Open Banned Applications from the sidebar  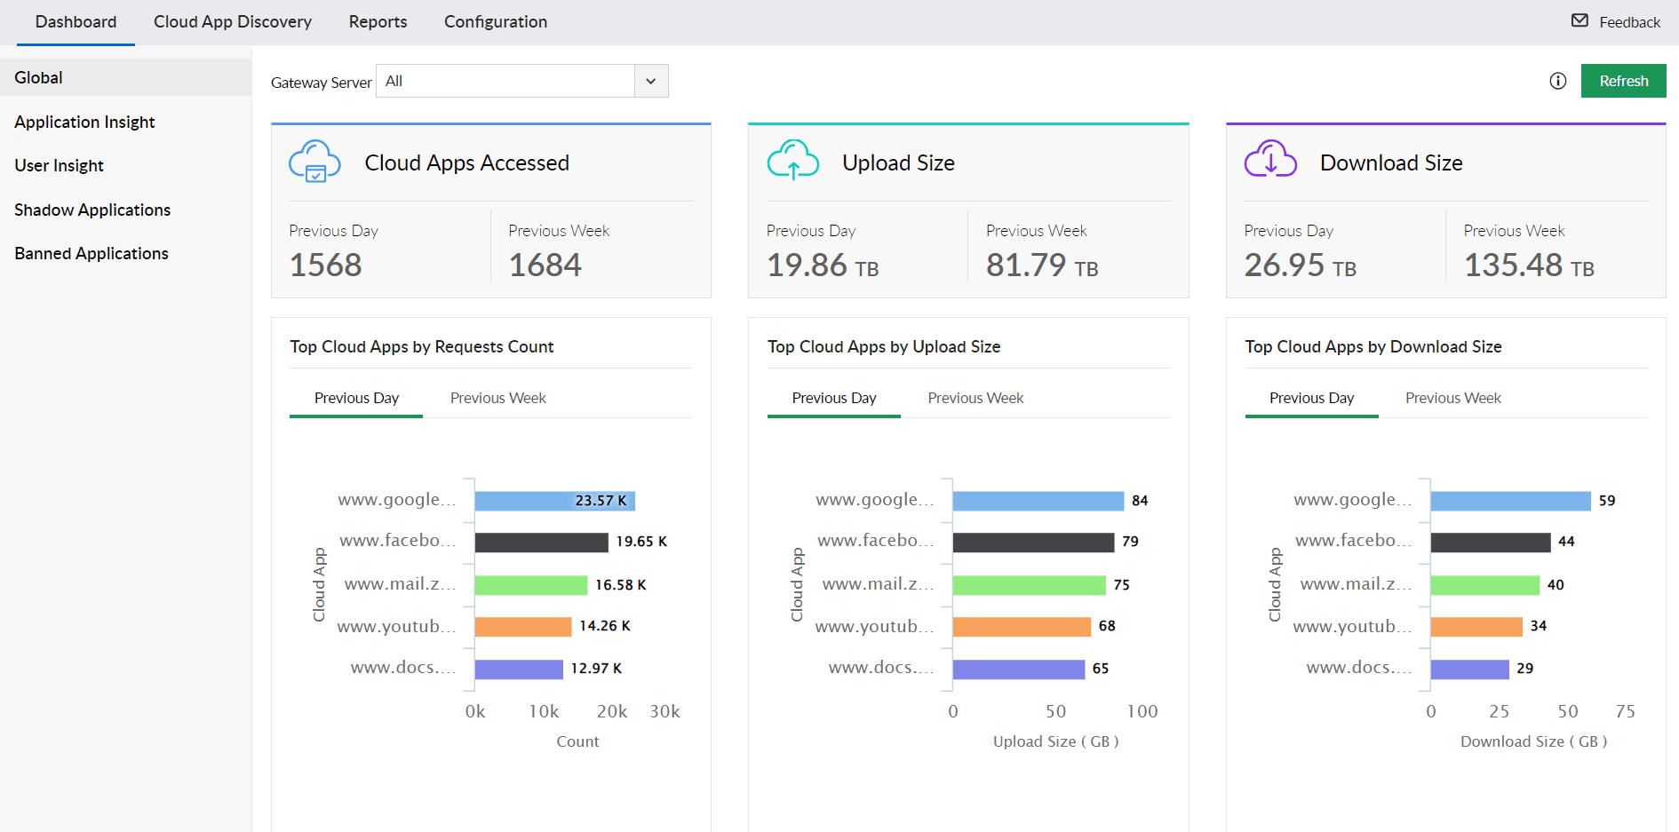coord(92,253)
